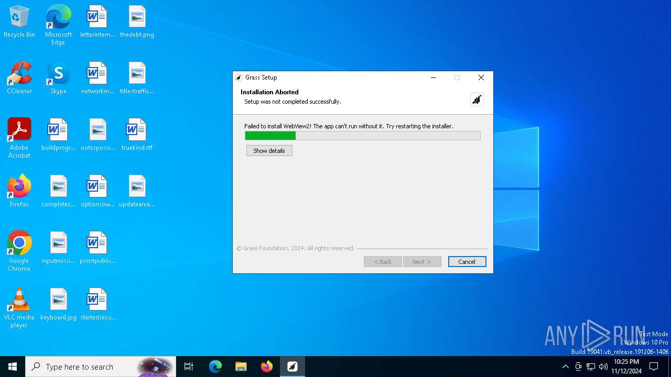Click the Grass logo in the installer header
This screenshot has width=671, height=377.
coord(477,99)
